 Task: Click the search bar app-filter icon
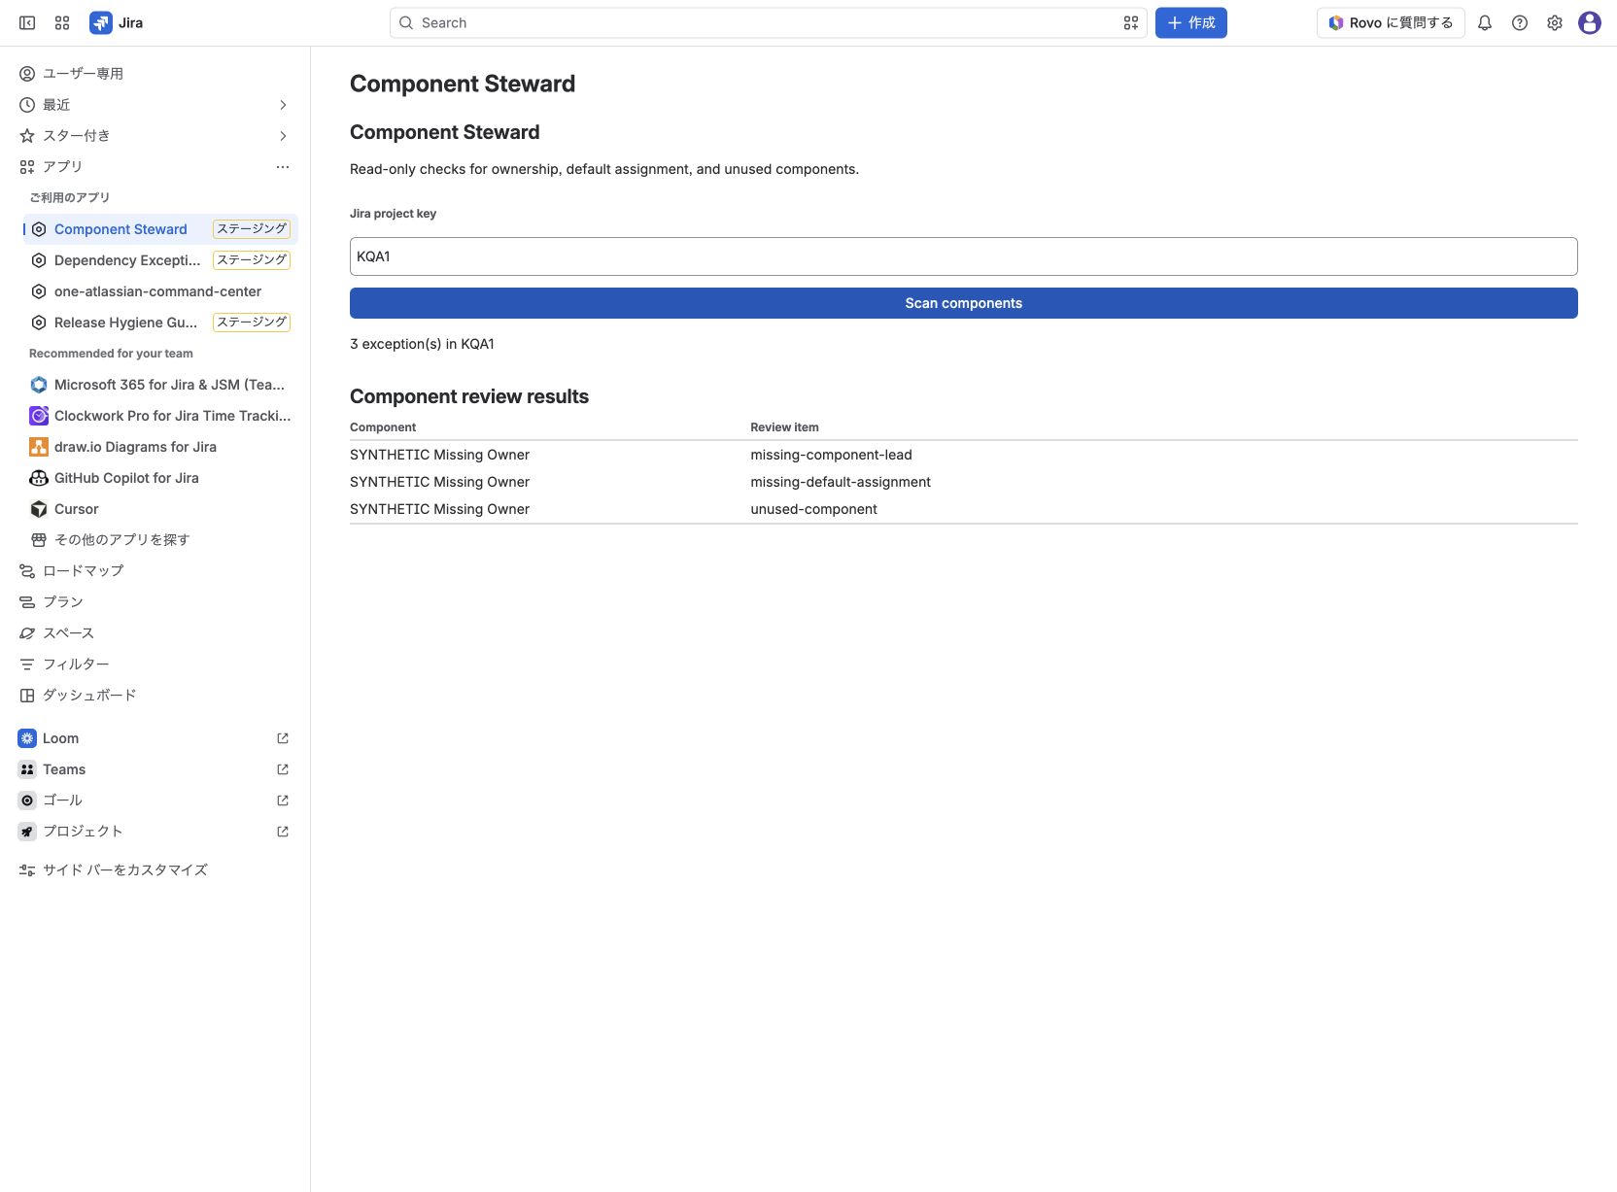pos(1130,22)
